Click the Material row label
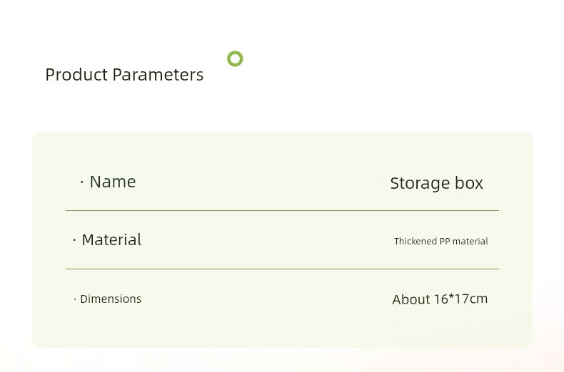 111,240
